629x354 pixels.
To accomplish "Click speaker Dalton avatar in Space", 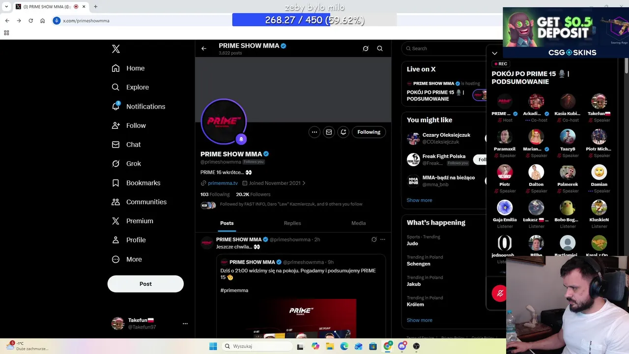I will (536, 172).
